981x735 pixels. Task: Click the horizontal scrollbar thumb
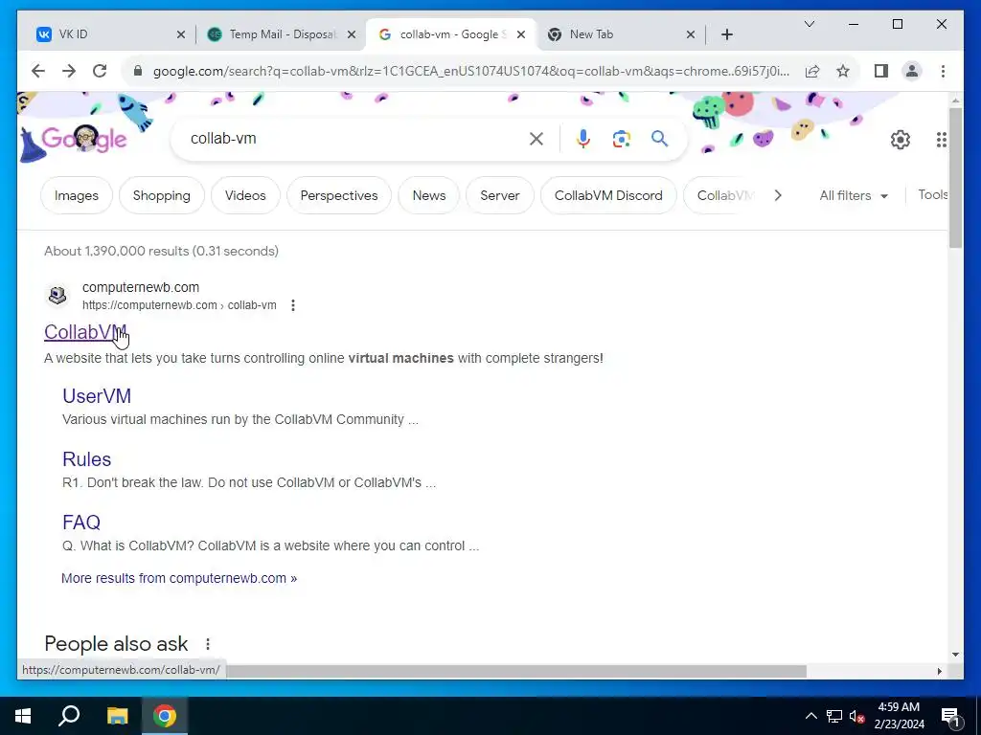click(516, 671)
